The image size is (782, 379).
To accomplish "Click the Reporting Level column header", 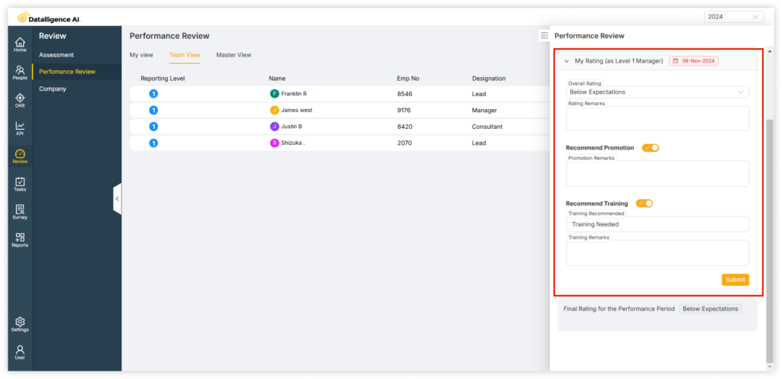I will 163,79.
